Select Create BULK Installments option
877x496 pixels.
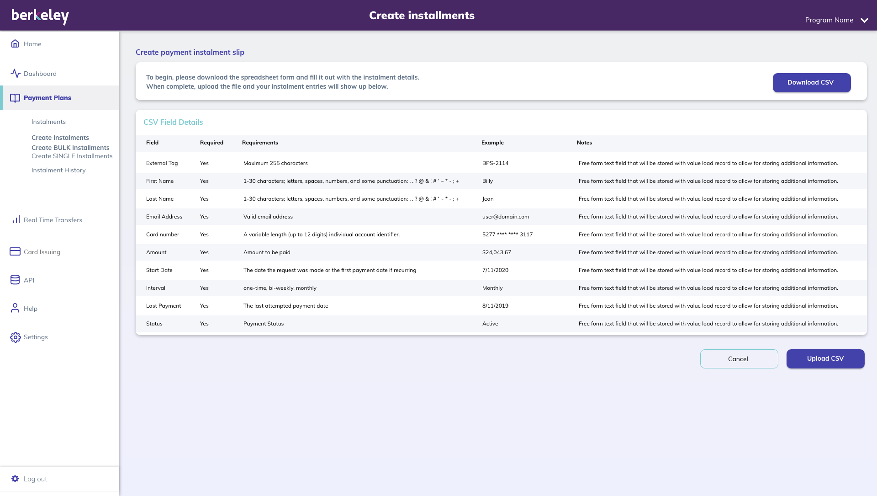coord(70,148)
